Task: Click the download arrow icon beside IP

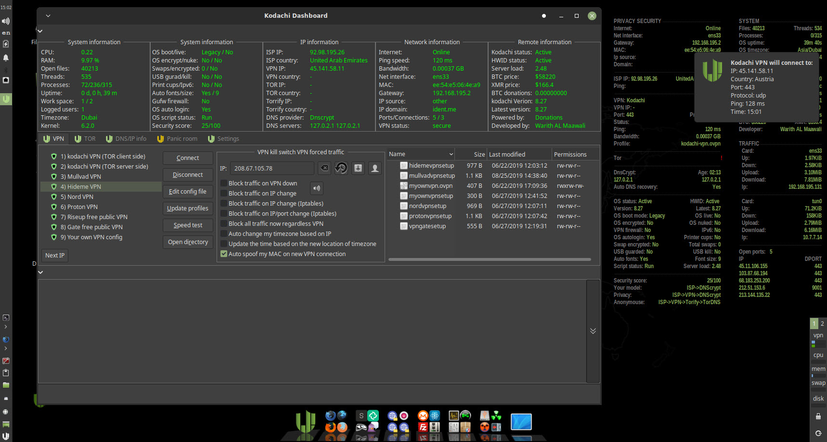Action: pyautogui.click(x=358, y=168)
